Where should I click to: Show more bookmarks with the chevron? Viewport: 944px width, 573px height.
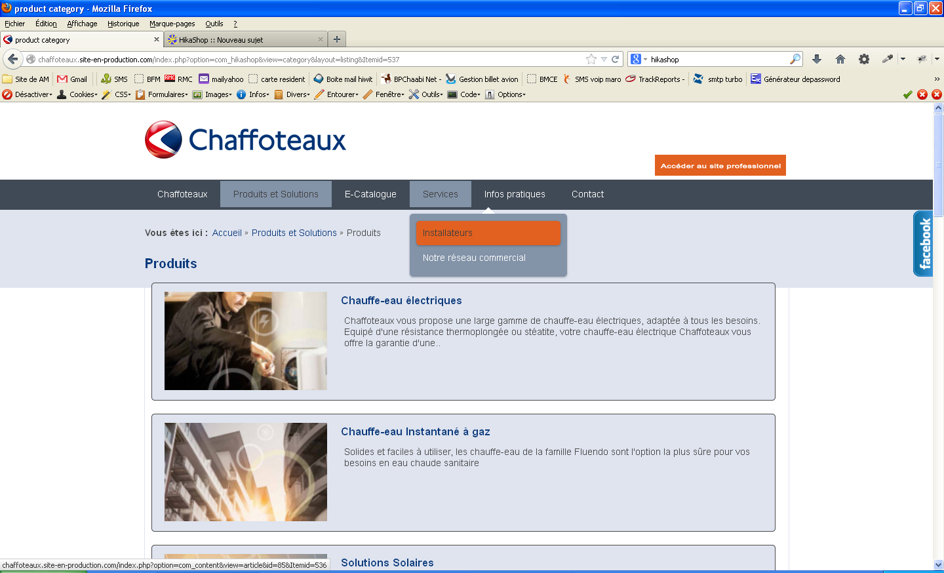[x=937, y=79]
